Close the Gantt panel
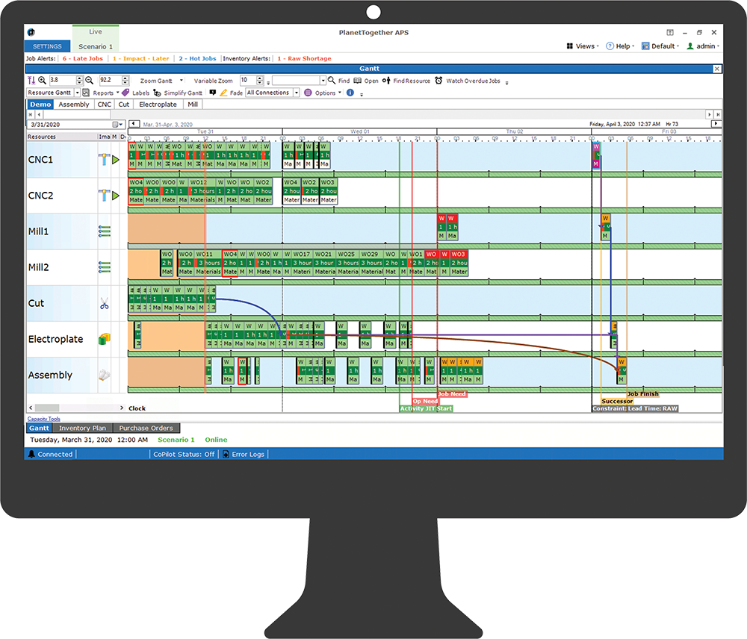 coord(716,69)
